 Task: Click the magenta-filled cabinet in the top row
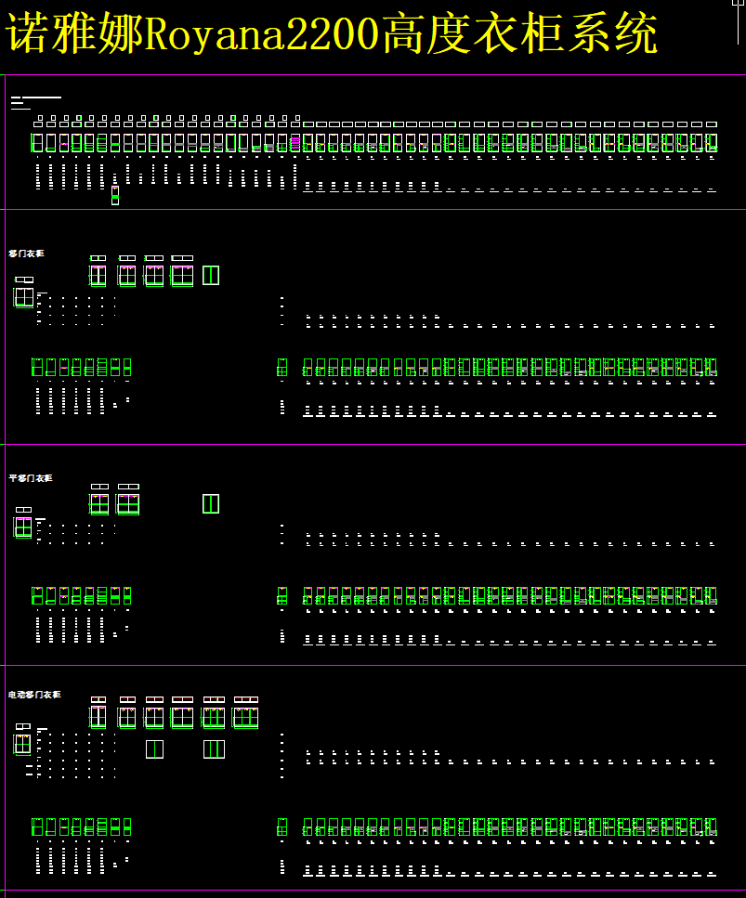click(x=295, y=143)
